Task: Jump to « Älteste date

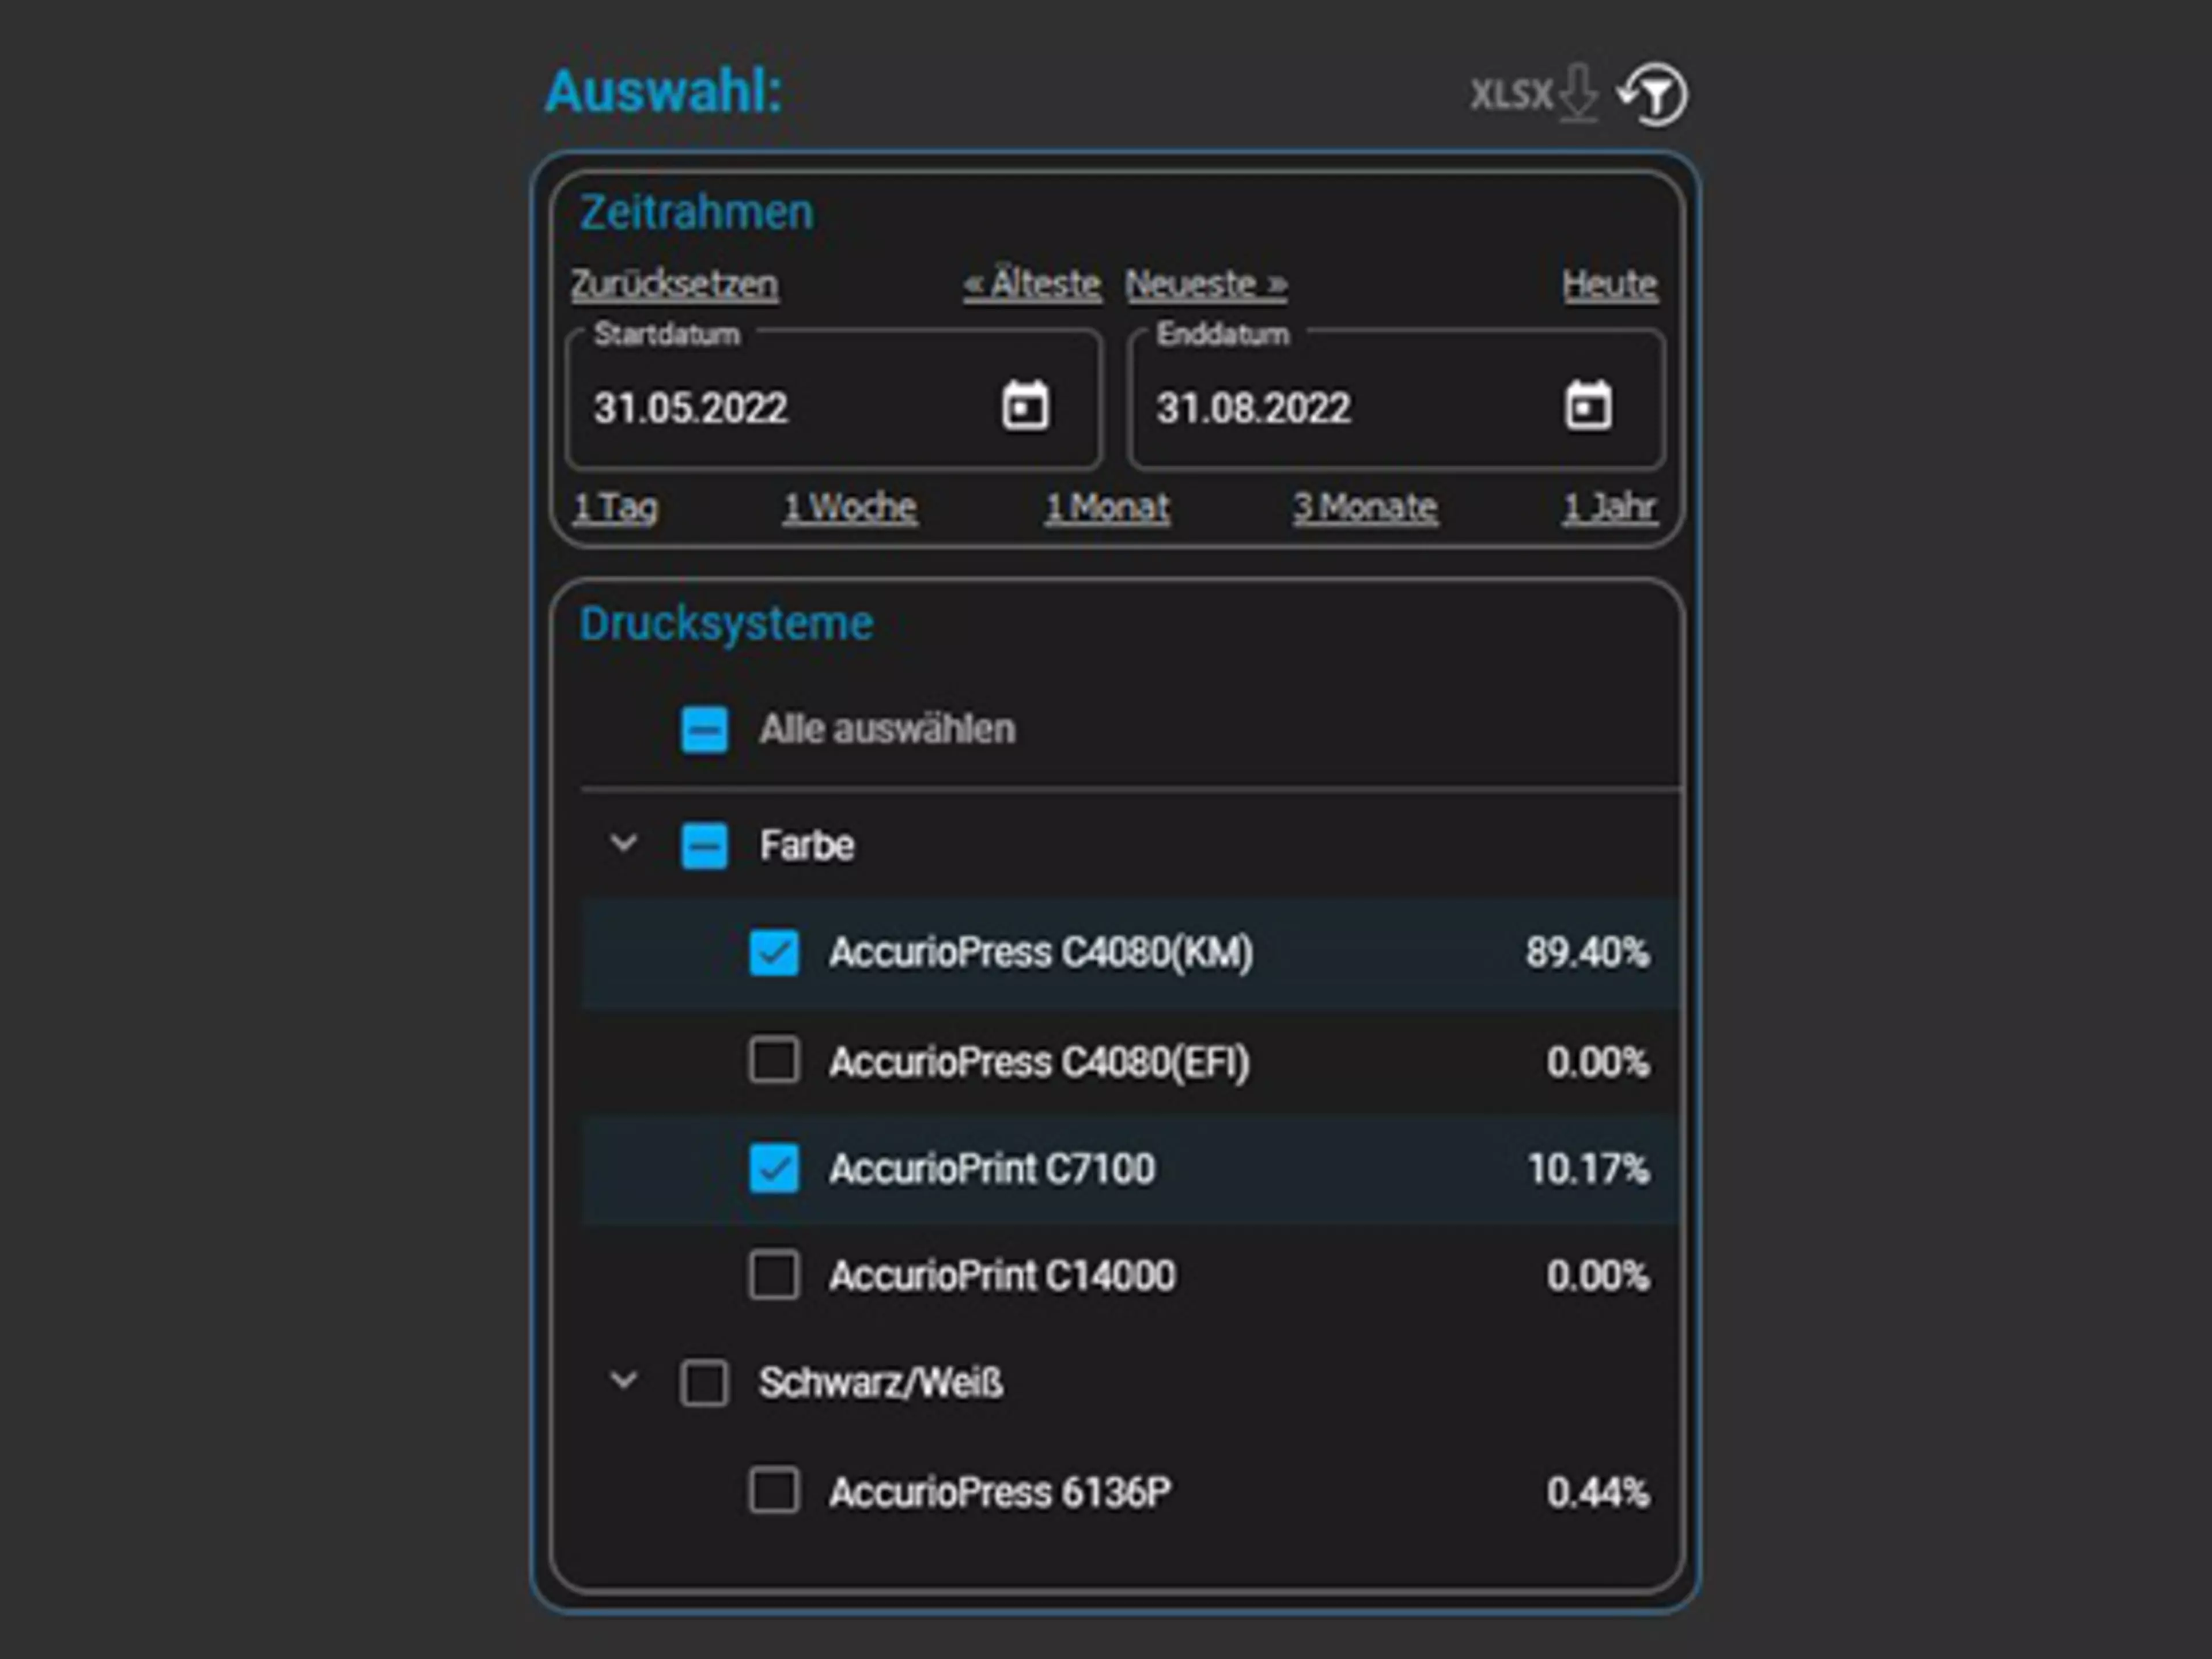Action: point(1032,284)
